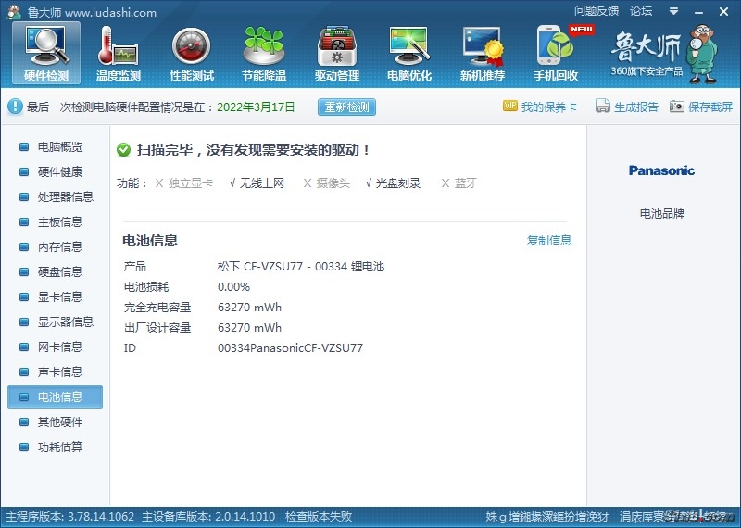The width and height of the screenshot is (741, 528).
Task: Select 显卡信息 in the sidebar
Action: click(x=59, y=297)
